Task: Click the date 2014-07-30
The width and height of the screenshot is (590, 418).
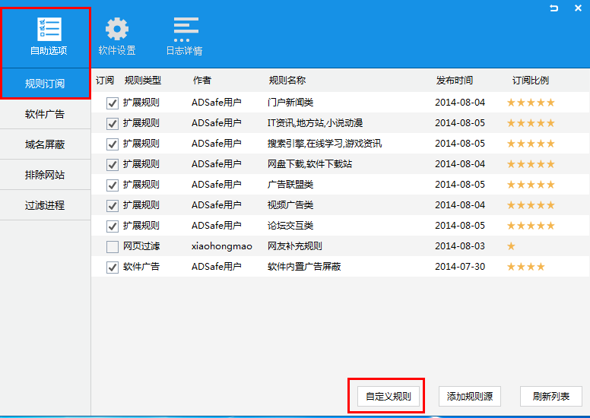Action: pyautogui.click(x=460, y=266)
